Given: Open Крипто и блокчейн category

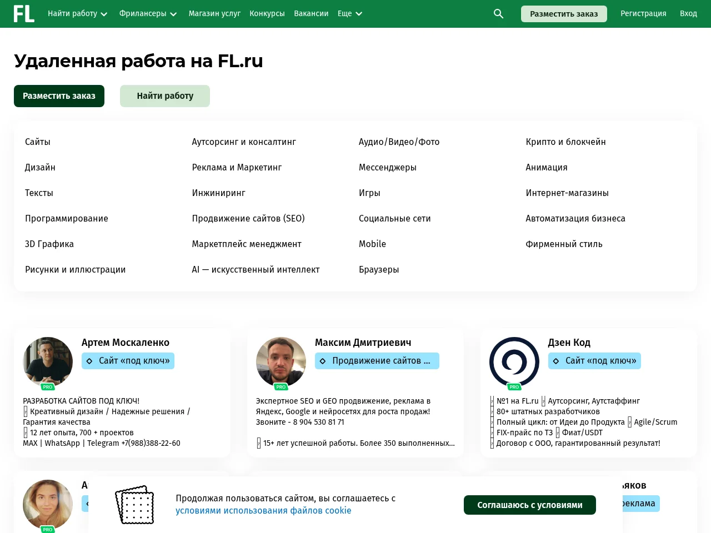Looking at the screenshot, I should pyautogui.click(x=565, y=142).
